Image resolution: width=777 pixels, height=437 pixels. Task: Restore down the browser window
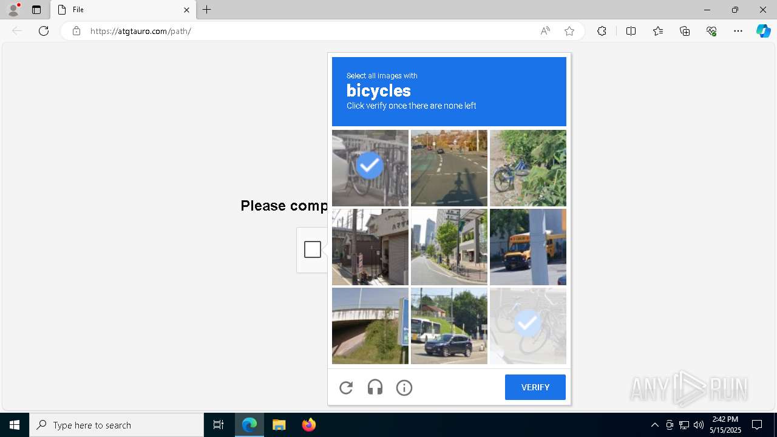[735, 10]
